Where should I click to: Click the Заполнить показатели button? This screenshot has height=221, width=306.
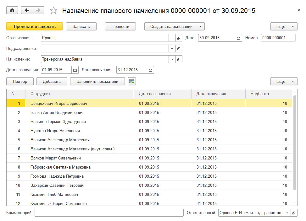click(x=97, y=82)
